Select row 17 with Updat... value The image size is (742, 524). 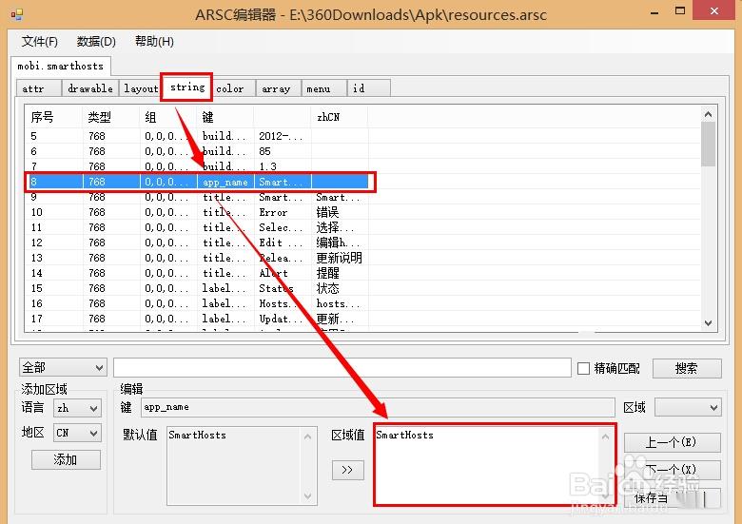[196, 319]
